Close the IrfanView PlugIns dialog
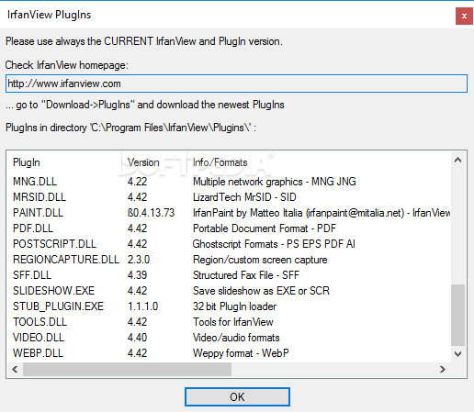Screen dimensions: 474x412 (464, 16)
